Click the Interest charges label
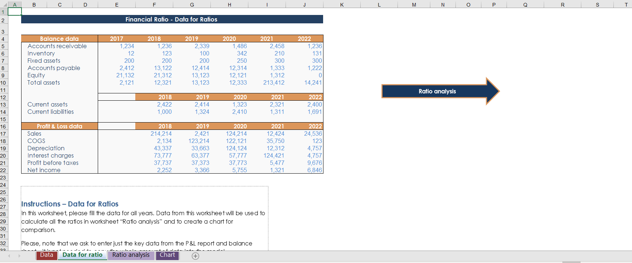The image size is (632, 263). [51, 155]
